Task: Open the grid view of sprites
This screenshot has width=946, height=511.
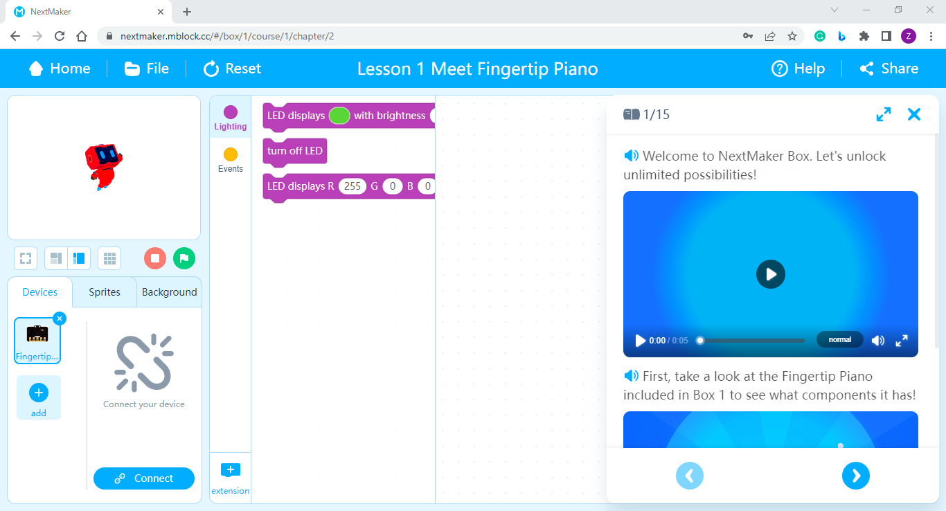Action: 109,258
